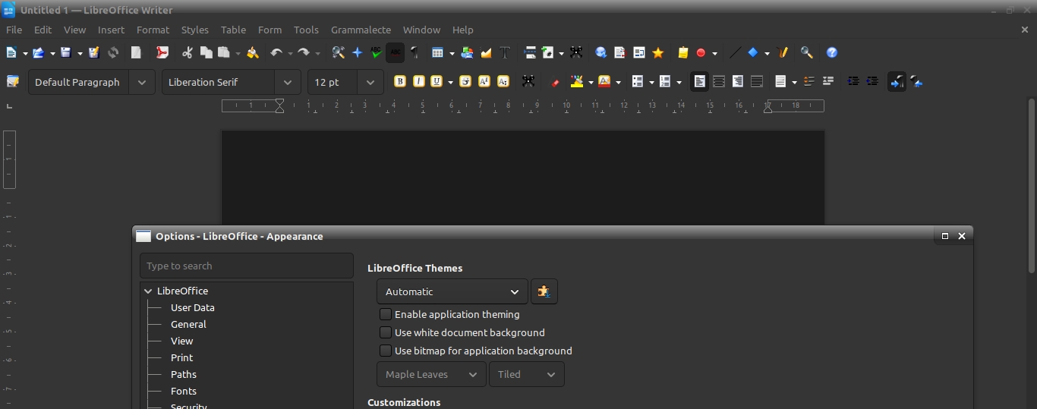Open the Automatic themes dropdown
The height and width of the screenshot is (409, 1037).
[x=452, y=291]
